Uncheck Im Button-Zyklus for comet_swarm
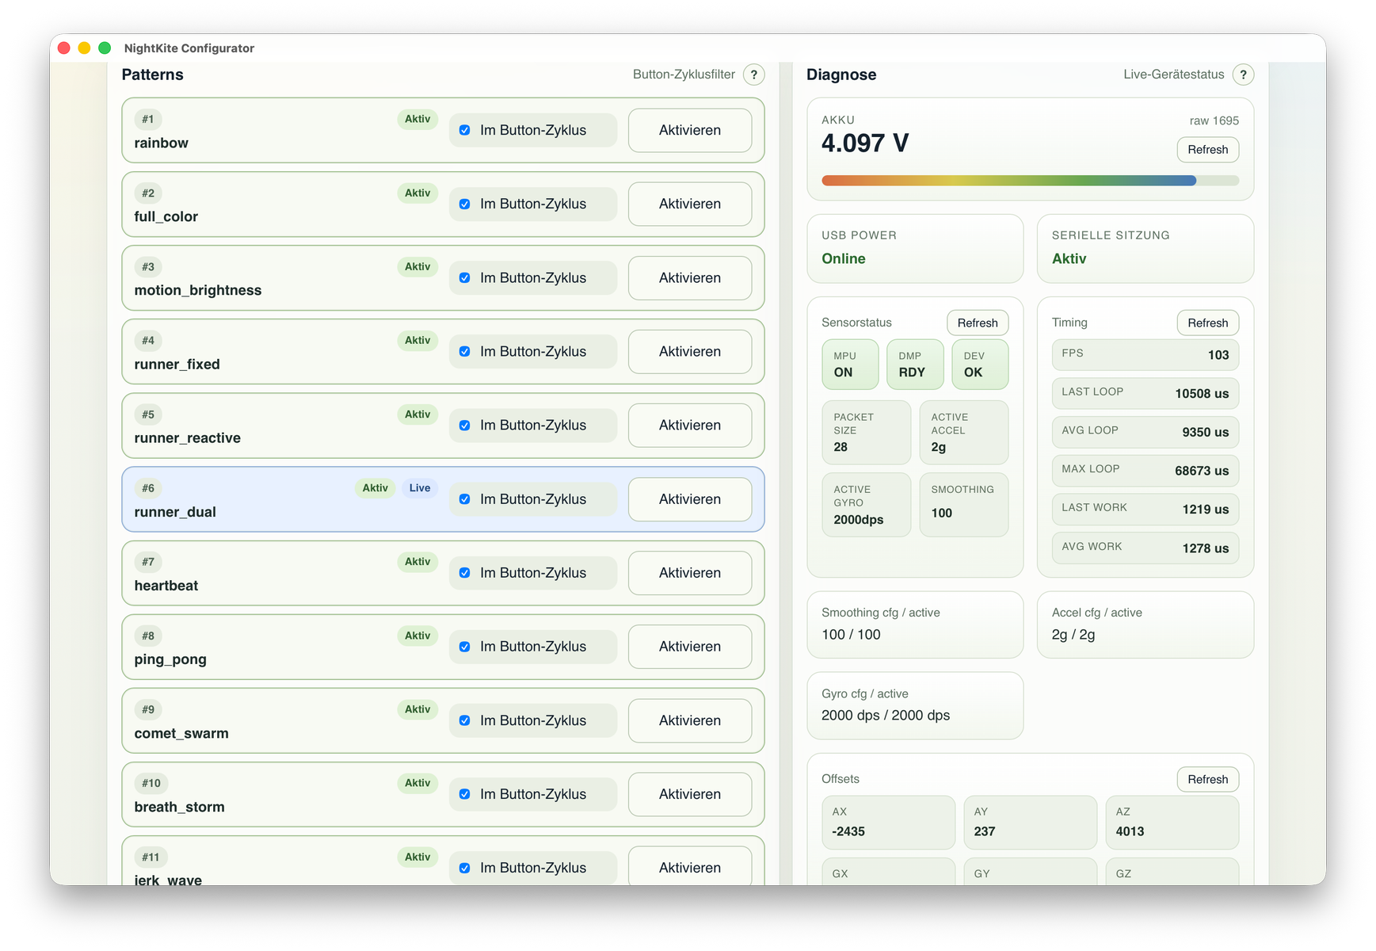This screenshot has width=1376, height=951. pos(465,720)
